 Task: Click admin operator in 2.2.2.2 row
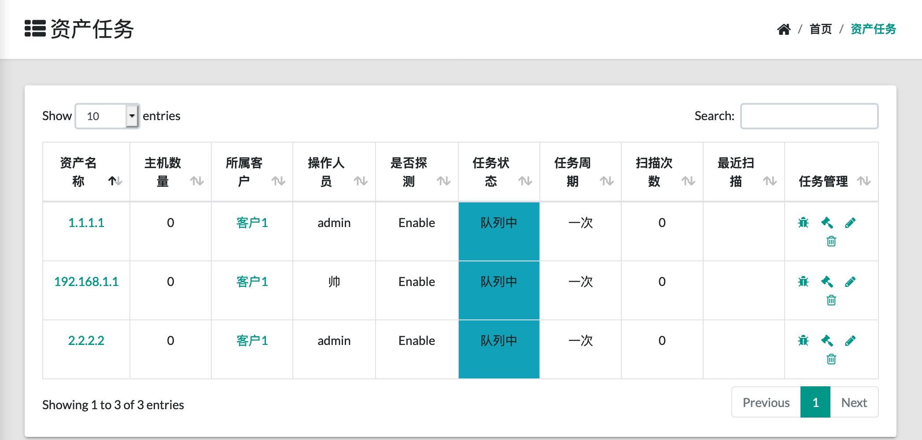(x=334, y=341)
